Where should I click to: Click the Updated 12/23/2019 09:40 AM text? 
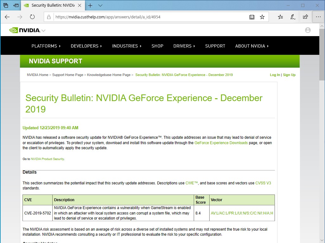pos(50,128)
